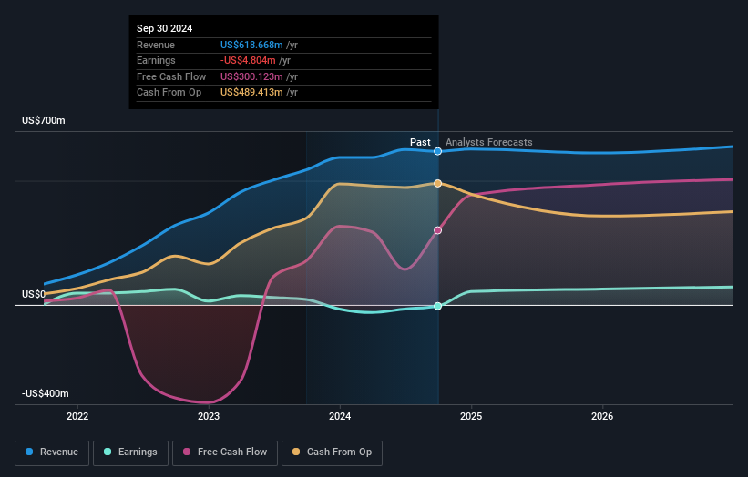Toggle the Revenue legend button
This screenshot has height=477, width=748.
click(x=52, y=452)
